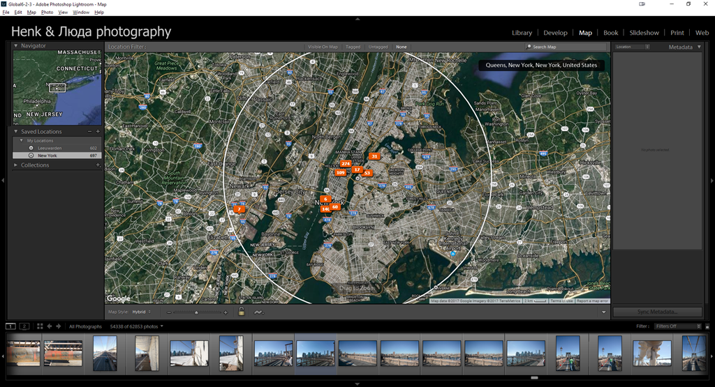The width and height of the screenshot is (715, 387).
Task: Toggle the lock markers padlock icon
Action: click(x=242, y=312)
